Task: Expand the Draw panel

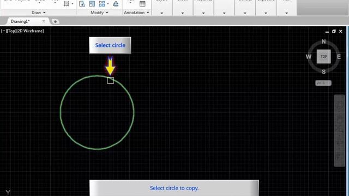Action: pyautogui.click(x=38, y=13)
